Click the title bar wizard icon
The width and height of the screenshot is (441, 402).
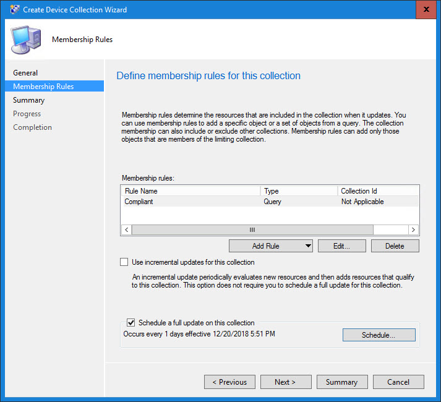pos(14,10)
